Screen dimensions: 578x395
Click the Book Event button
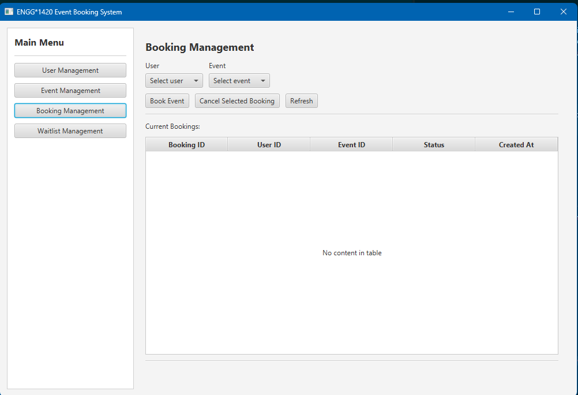point(167,101)
